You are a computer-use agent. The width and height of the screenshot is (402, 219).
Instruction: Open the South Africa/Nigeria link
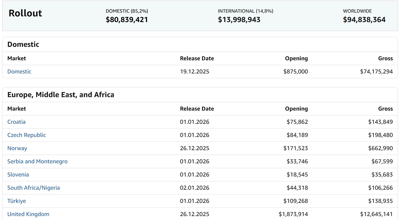coord(33,188)
